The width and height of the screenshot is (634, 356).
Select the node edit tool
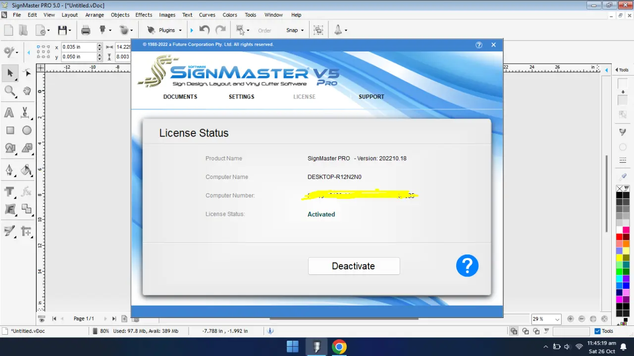pos(27,73)
